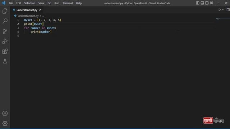Click understandset.py in the breadcrumb

tap(28, 16)
